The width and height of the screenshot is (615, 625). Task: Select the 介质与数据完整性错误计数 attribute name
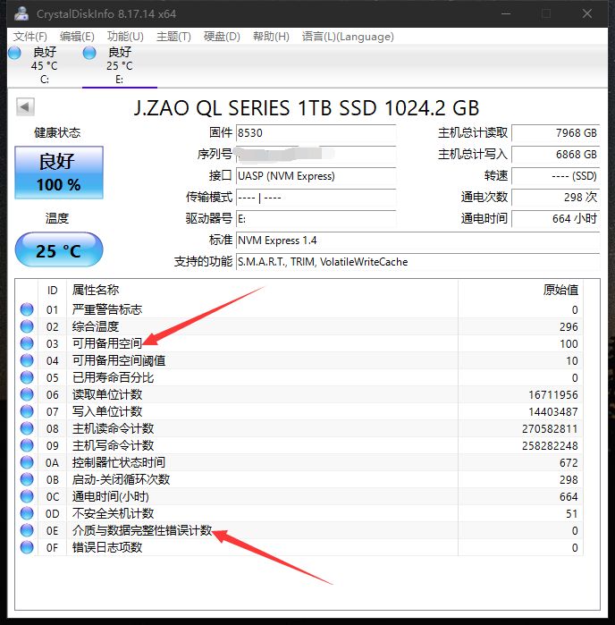pos(142,530)
